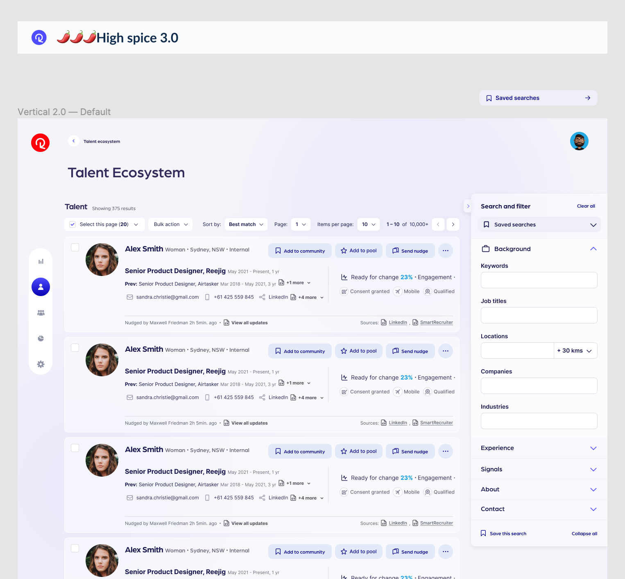Click the LinkedIn share icon on the second card
The width and height of the screenshot is (625, 579).
(262, 398)
